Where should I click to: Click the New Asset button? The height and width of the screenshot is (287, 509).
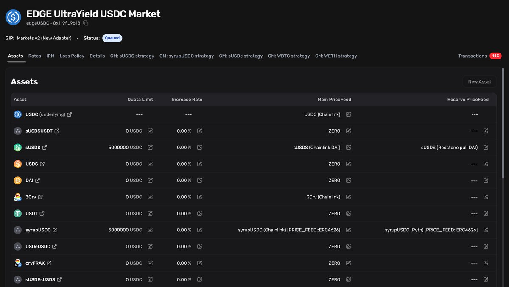click(x=479, y=82)
